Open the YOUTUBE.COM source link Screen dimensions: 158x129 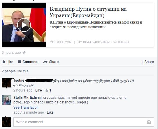point(60,42)
